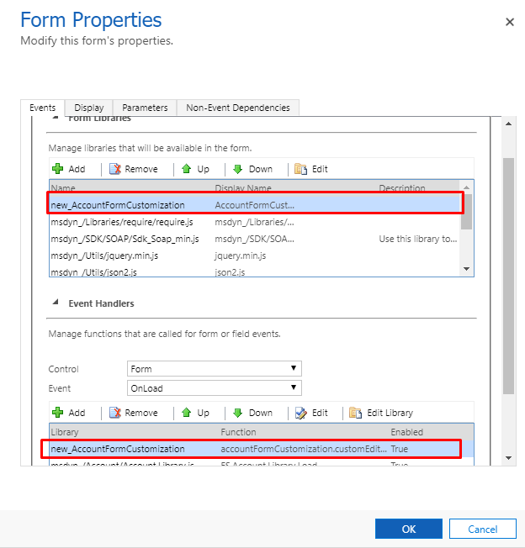This screenshot has height=548, width=525.
Task: Click the OK button
Action: pyautogui.click(x=409, y=529)
